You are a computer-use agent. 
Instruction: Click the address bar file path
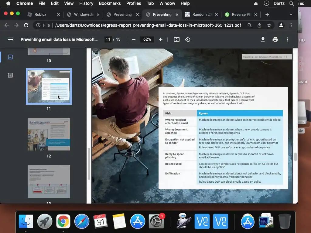coord(148,25)
